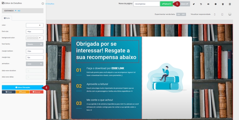The width and height of the screenshot is (239, 120).
Task: Switch to the Style tab
Action: (7, 18)
